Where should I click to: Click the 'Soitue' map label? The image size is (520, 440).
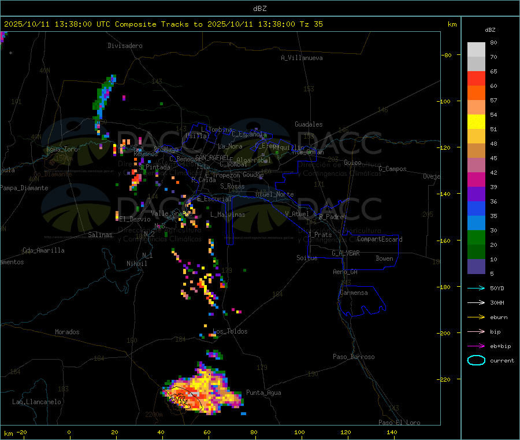tap(307, 258)
